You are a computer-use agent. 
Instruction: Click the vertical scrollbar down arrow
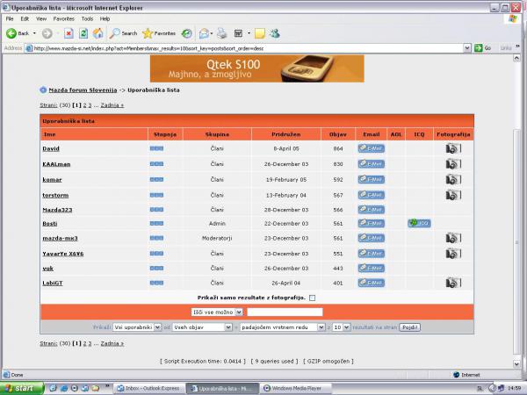point(516,363)
